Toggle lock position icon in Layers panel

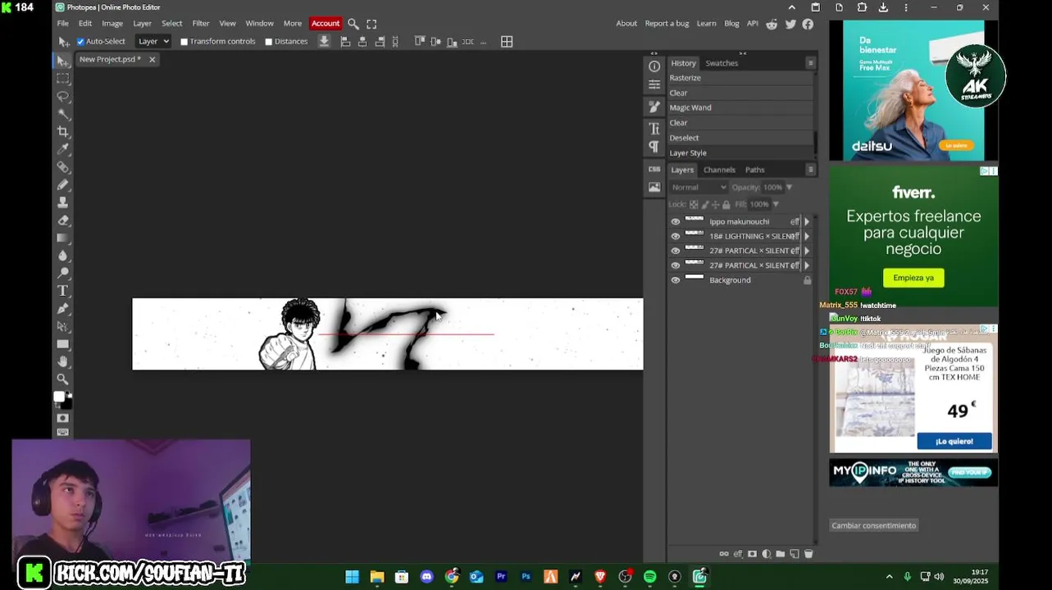715,204
